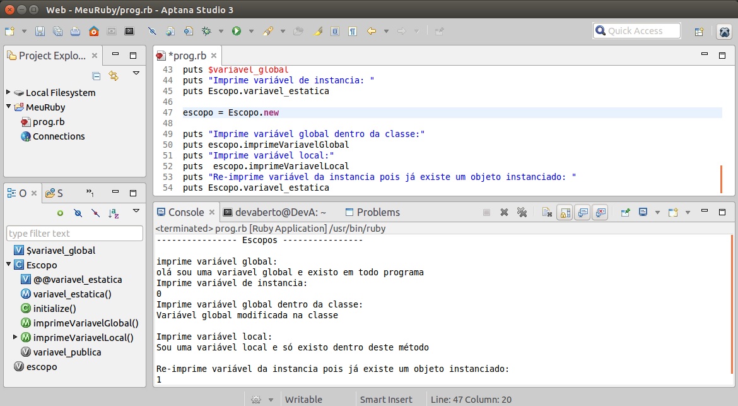Toggle Link with Editor in Project Explorer
The width and height of the screenshot is (738, 406).
(114, 76)
